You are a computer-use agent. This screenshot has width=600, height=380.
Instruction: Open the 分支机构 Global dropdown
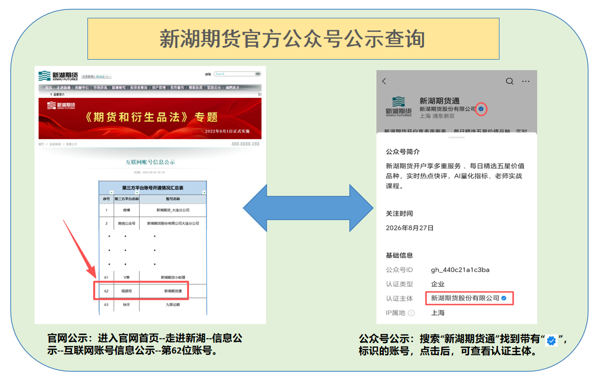pos(96,76)
